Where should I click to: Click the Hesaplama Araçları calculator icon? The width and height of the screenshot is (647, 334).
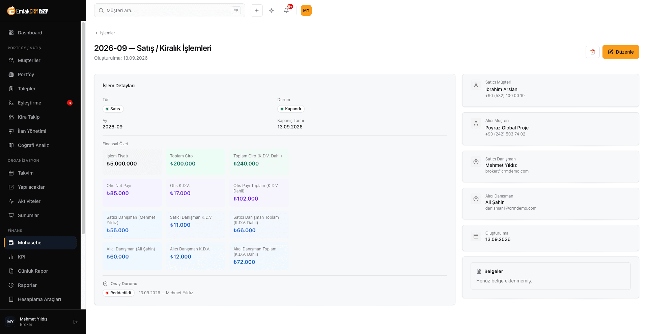coord(11,299)
